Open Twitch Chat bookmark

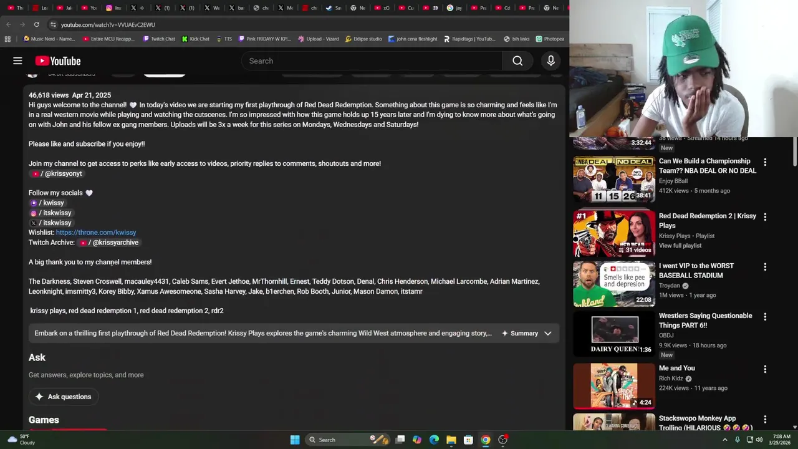[x=159, y=39]
